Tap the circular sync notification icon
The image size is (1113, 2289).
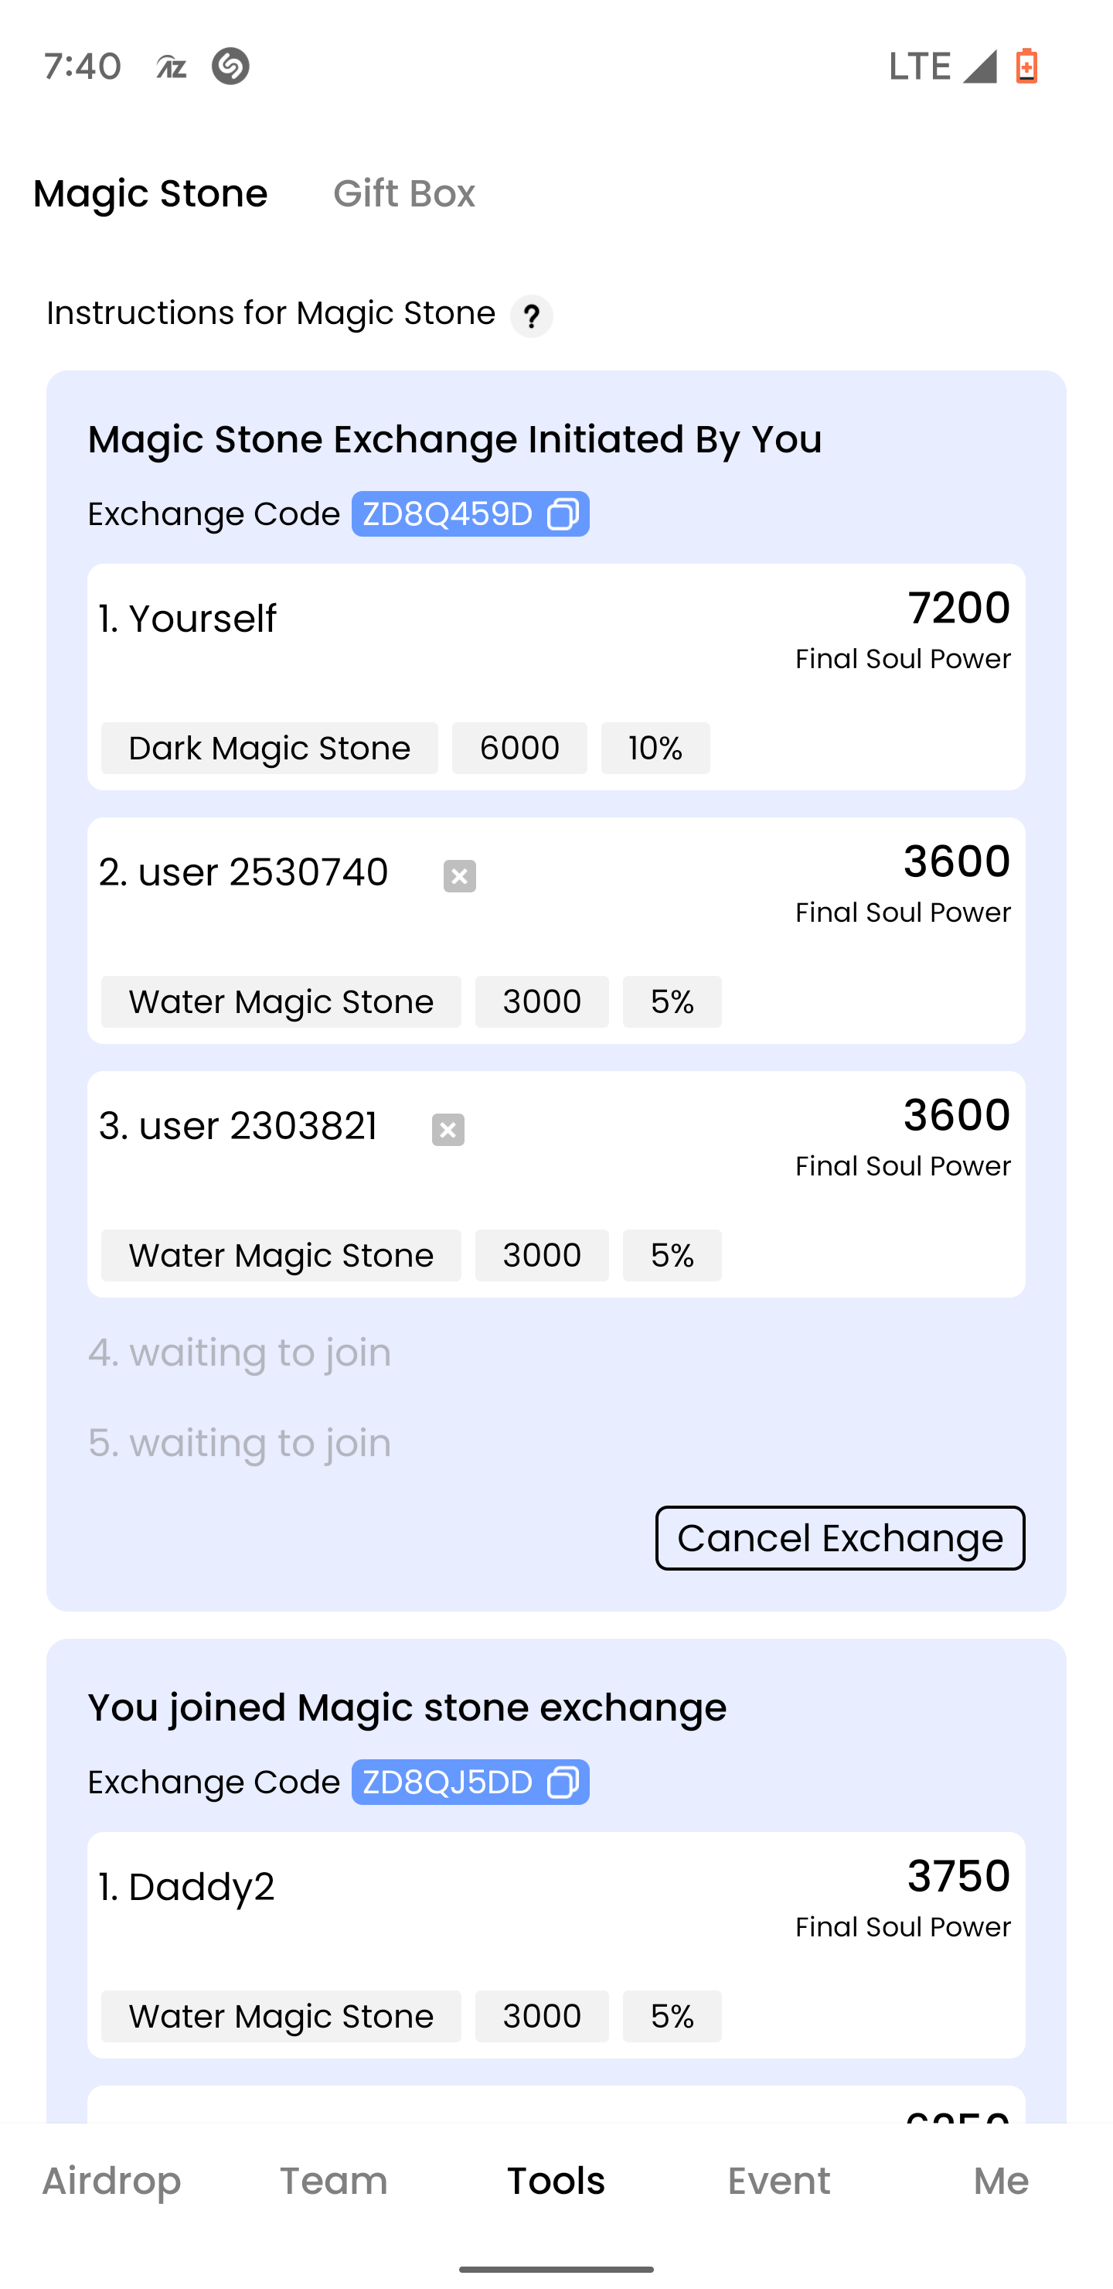(230, 66)
